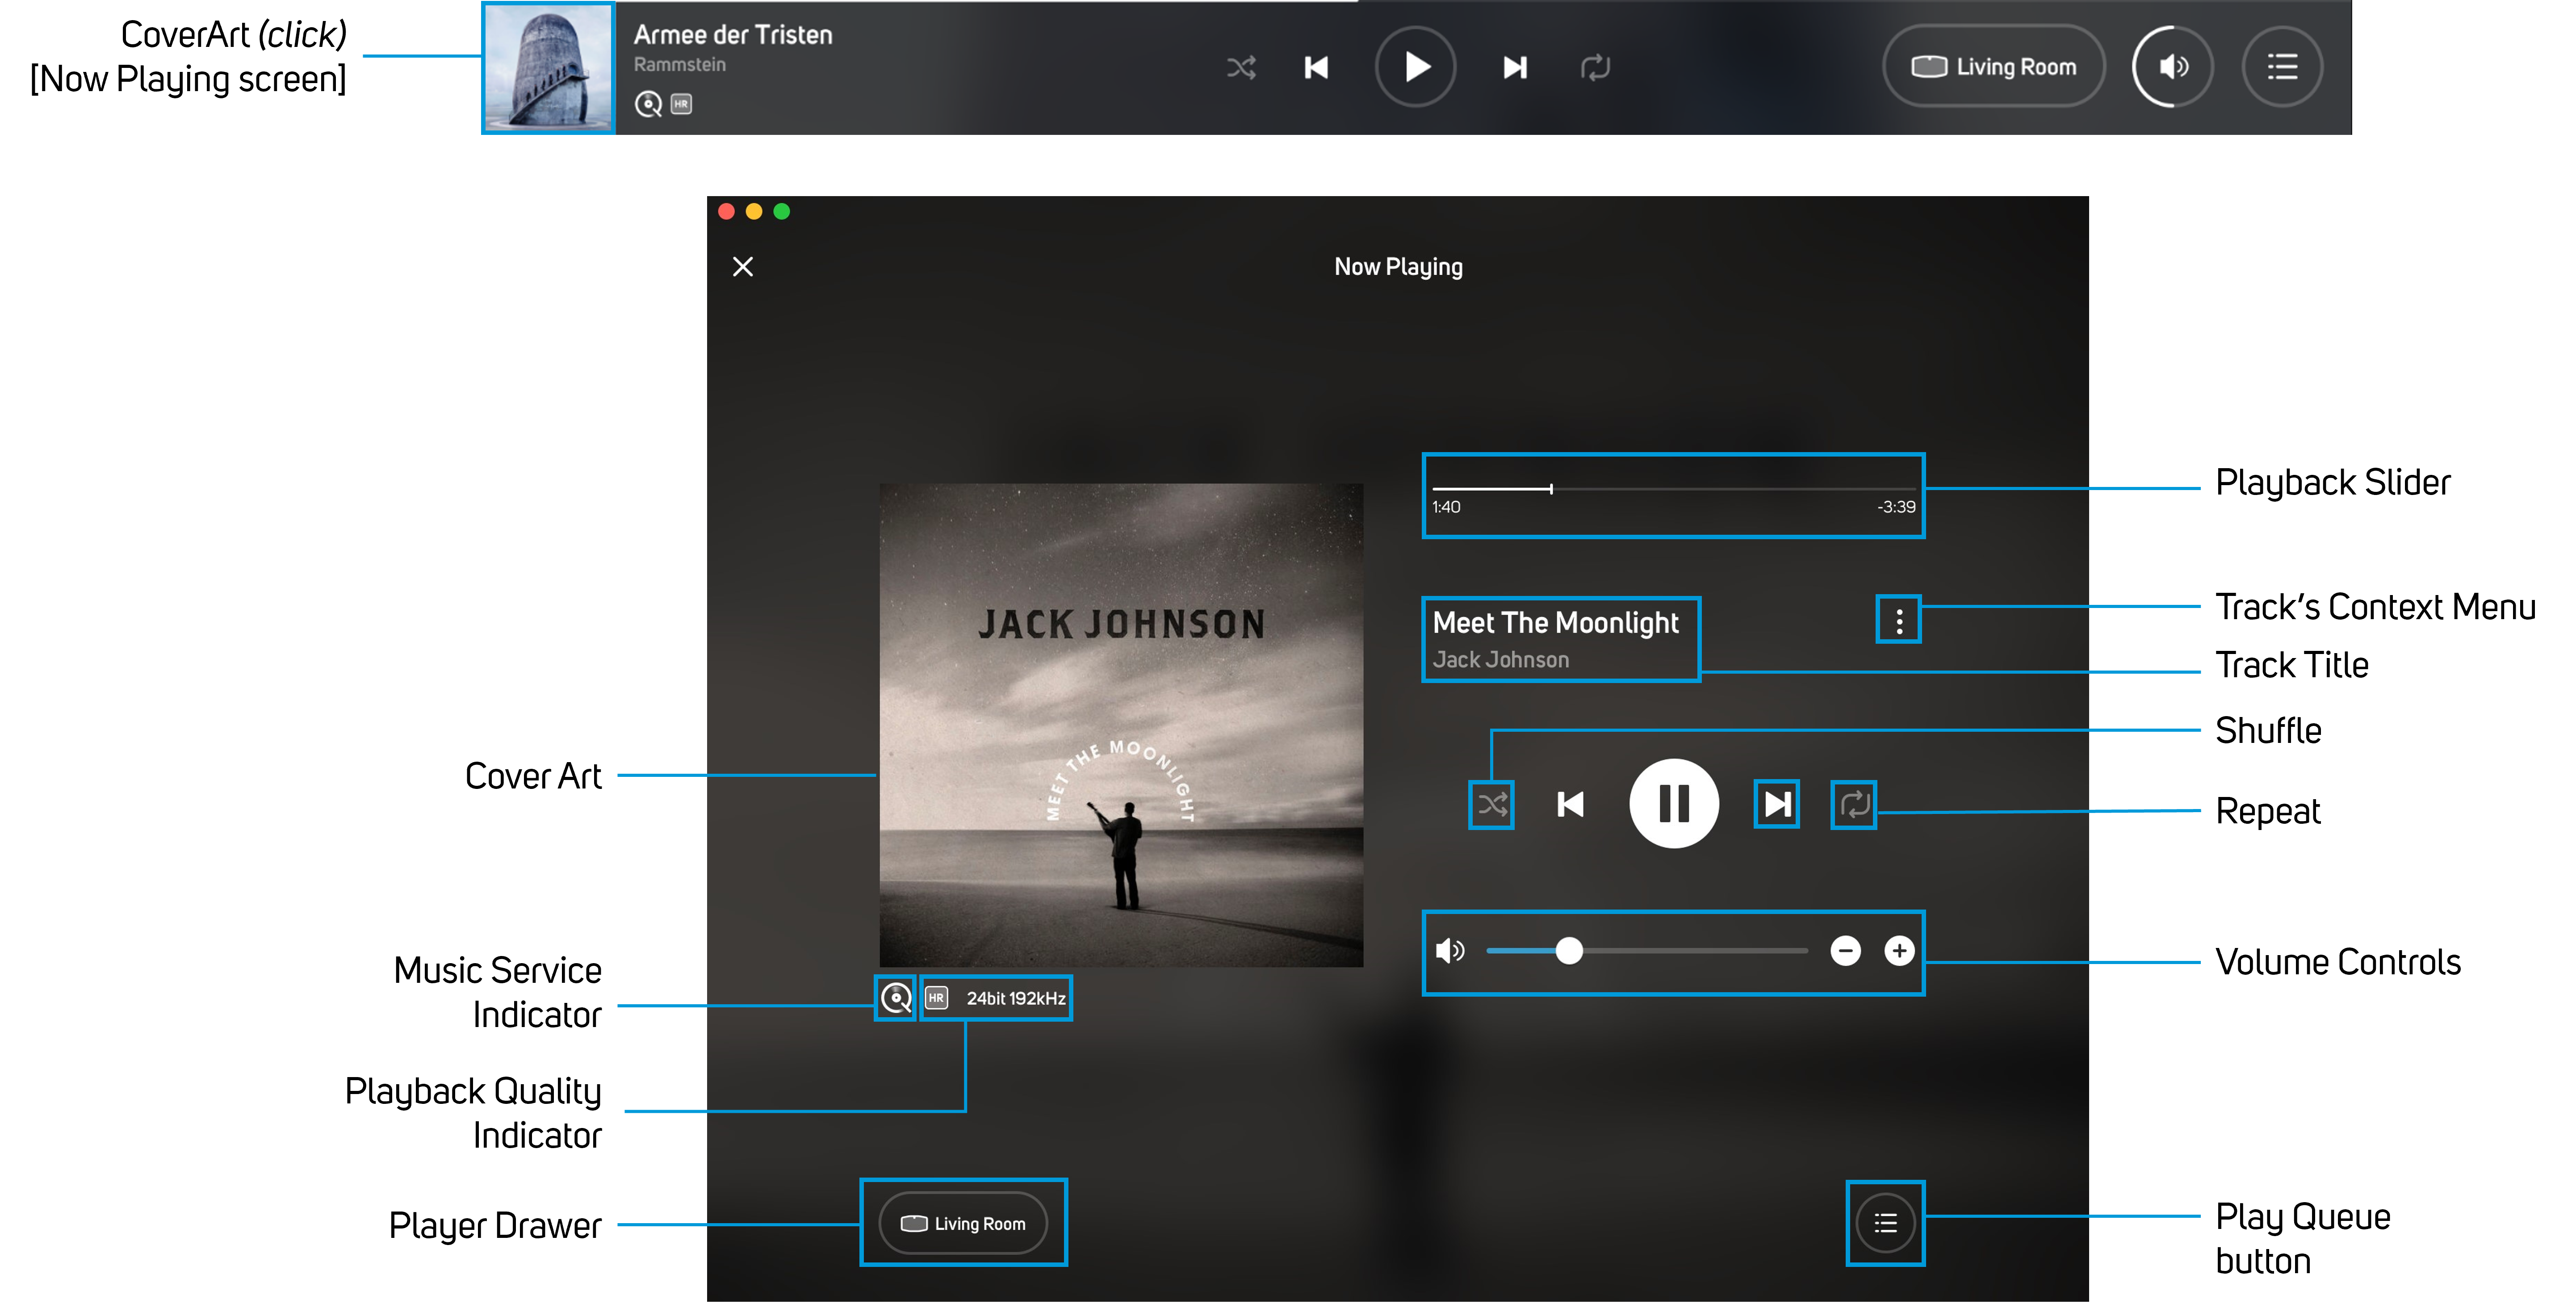Viewport: 2576px width, 1304px height.
Task: Toggle shuffle in the Now Playing window
Action: click(x=1492, y=805)
